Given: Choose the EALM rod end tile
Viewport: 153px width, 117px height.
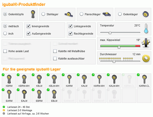Looking at the screenshot, I should point(24,96).
